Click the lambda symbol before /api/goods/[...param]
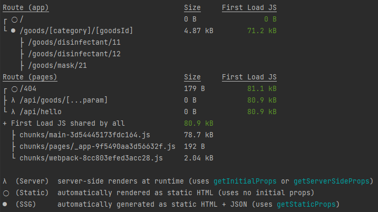The image size is (378, 212). coord(13,100)
